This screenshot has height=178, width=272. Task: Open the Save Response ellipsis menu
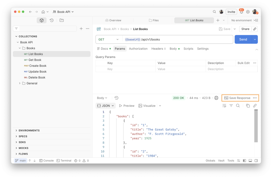(255, 98)
